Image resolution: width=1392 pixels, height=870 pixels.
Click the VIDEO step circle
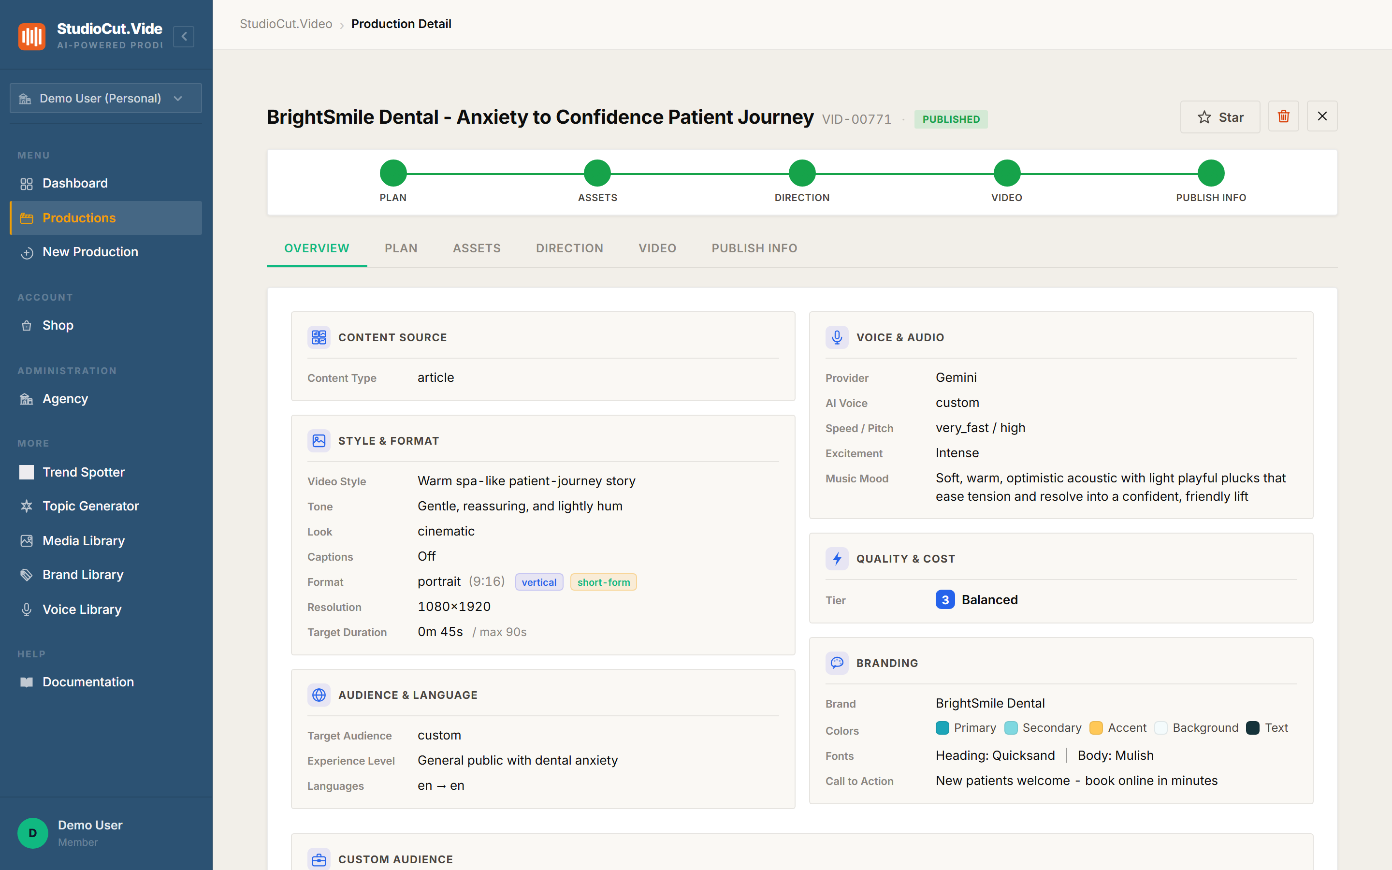point(1007,173)
